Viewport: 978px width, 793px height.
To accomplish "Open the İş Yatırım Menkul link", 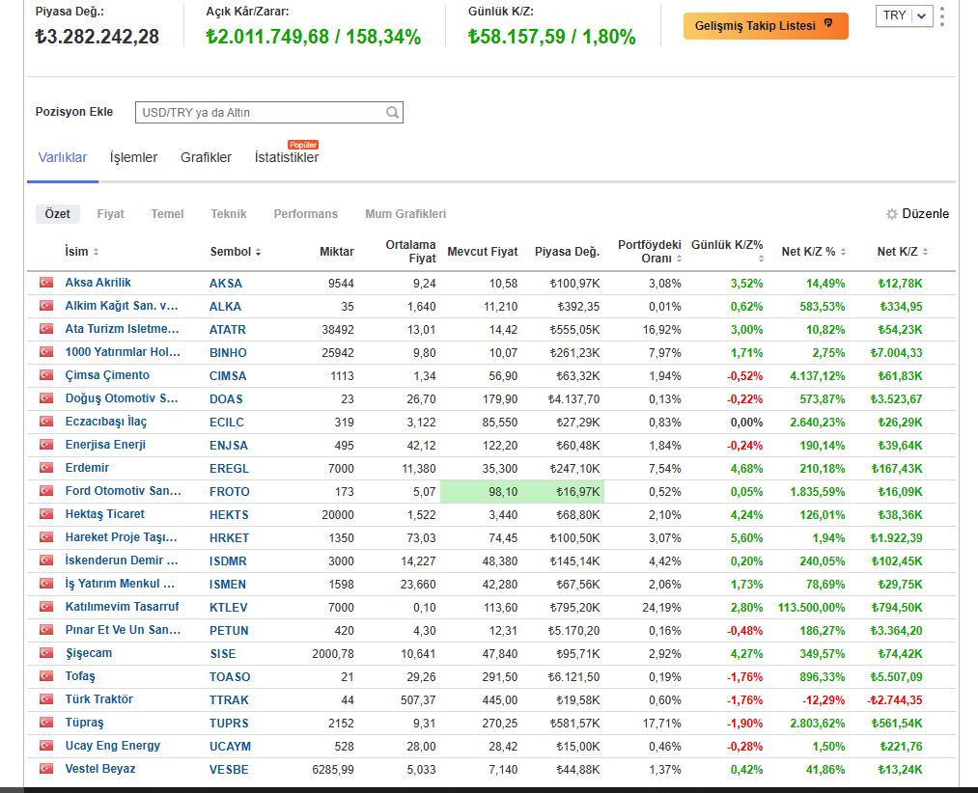I will click(120, 584).
